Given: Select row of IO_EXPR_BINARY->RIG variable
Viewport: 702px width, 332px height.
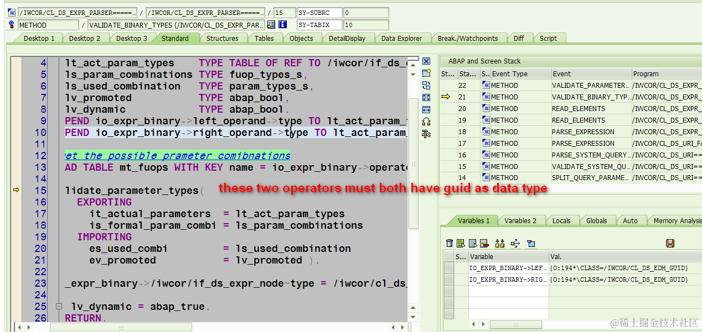Looking at the screenshot, I should pyautogui.click(x=448, y=280).
